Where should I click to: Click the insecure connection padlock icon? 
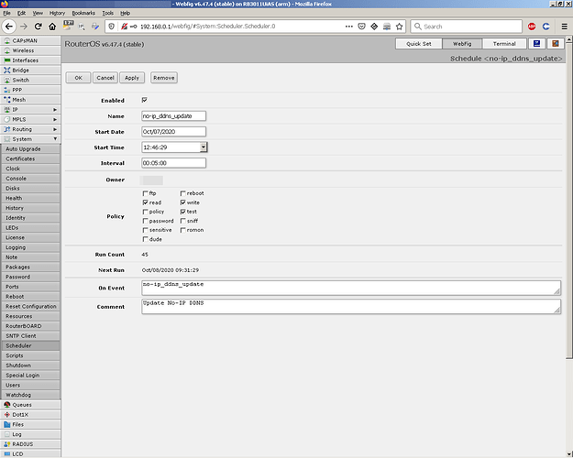(x=125, y=27)
